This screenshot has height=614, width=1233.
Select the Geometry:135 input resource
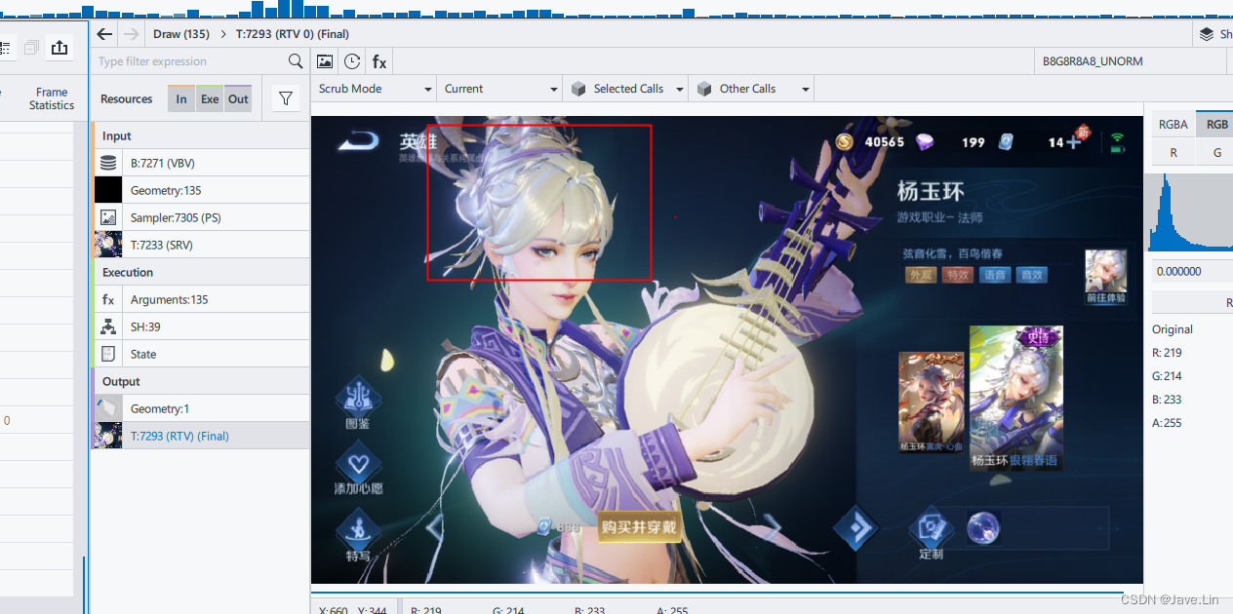click(201, 190)
